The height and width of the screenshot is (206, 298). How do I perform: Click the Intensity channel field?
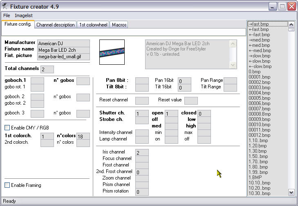pos(142,133)
